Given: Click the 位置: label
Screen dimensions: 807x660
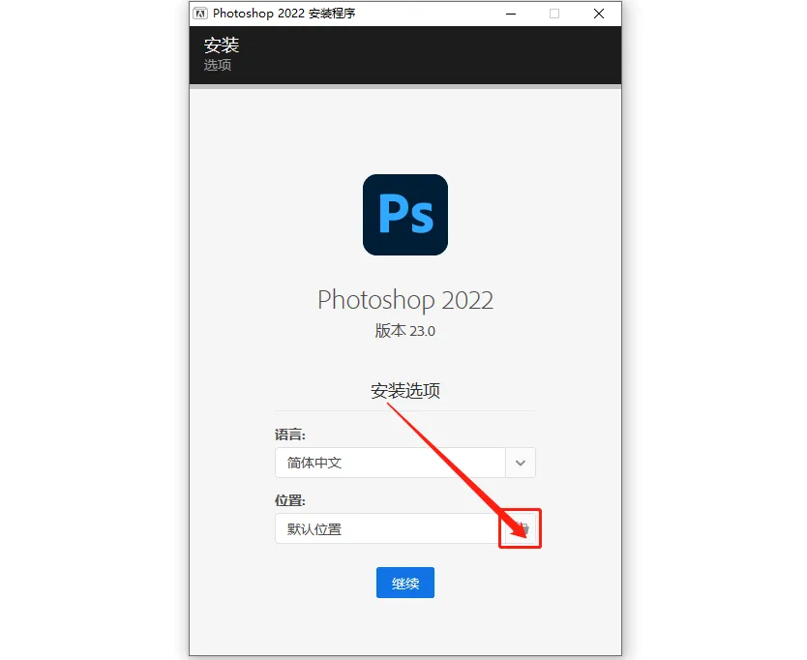Looking at the screenshot, I should click(289, 500).
